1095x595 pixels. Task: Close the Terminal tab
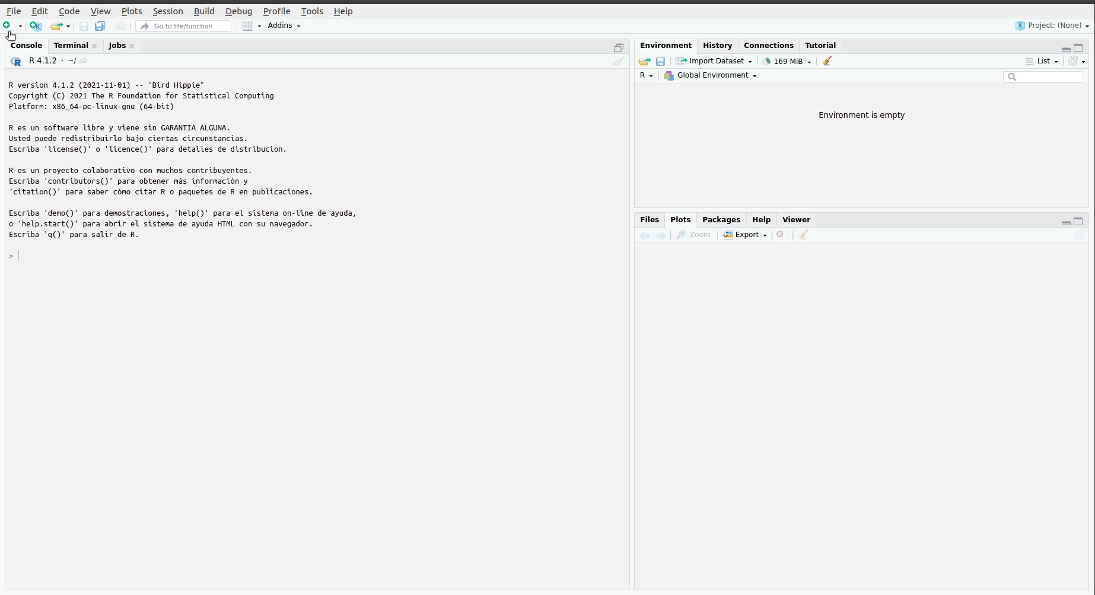[94, 46]
